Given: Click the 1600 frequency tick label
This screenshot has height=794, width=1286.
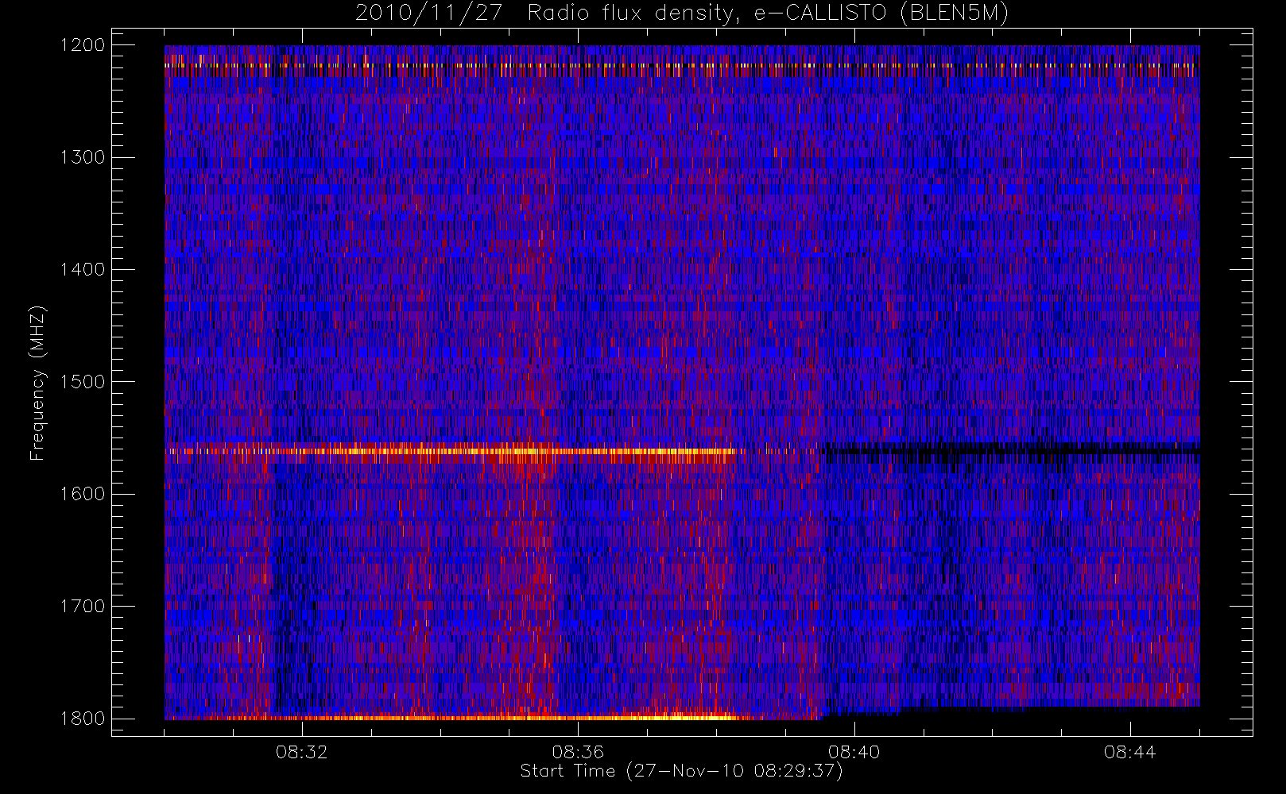Looking at the screenshot, I should [x=83, y=494].
